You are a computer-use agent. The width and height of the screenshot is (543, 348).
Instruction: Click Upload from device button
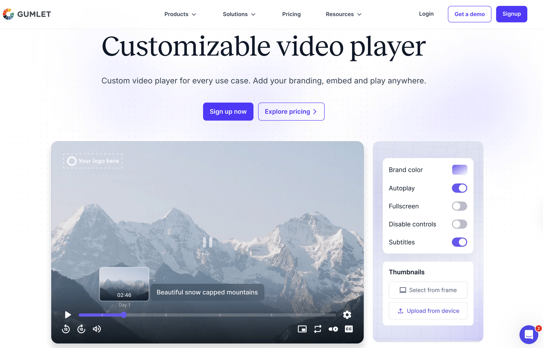point(428,311)
